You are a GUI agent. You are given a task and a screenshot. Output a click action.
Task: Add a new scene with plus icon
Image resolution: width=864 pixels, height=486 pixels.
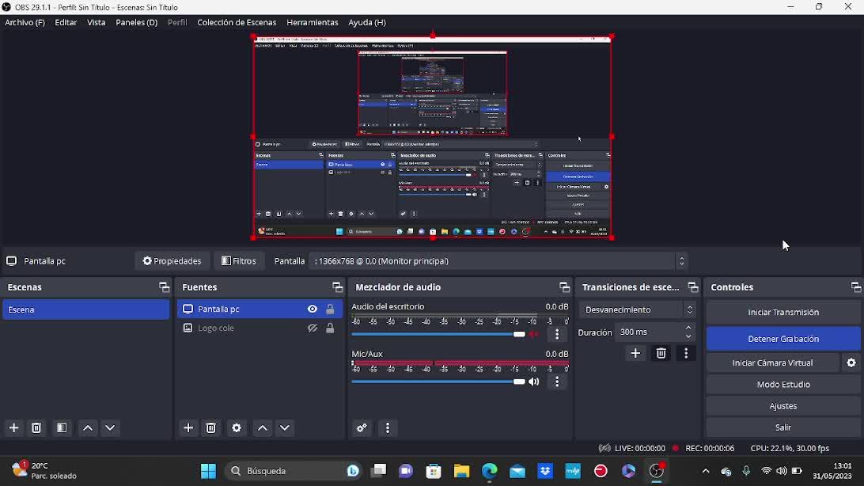[14, 428]
